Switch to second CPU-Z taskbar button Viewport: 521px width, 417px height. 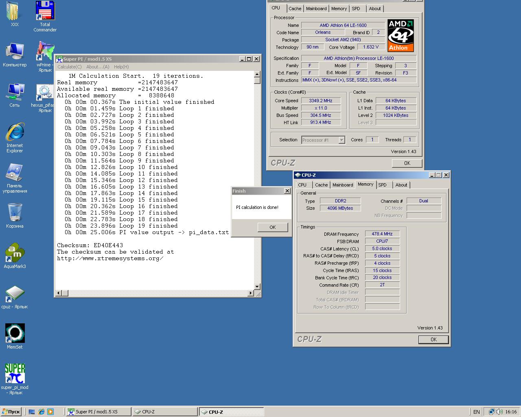231,412
